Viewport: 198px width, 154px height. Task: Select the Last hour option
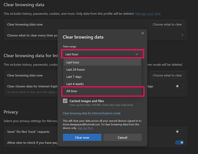(102, 62)
